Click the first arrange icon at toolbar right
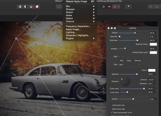The width and height of the screenshot is (161, 116). [151, 7]
